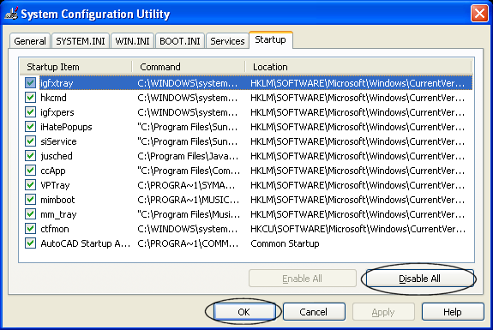Select the AutoCAD Startup A... item name
The image size is (493, 330).
click(x=85, y=243)
